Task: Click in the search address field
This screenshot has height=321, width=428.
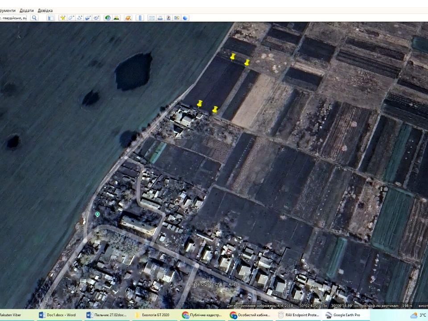Action: 13,18
